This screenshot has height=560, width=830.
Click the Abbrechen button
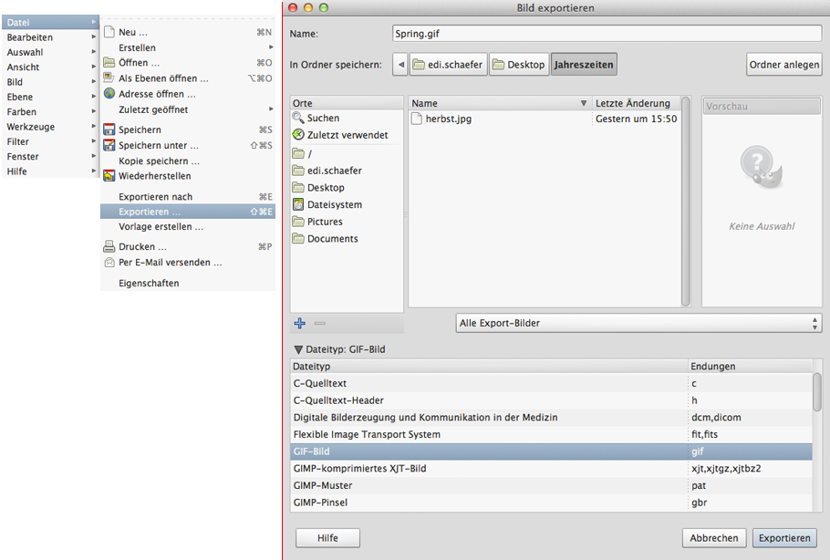coord(713,538)
